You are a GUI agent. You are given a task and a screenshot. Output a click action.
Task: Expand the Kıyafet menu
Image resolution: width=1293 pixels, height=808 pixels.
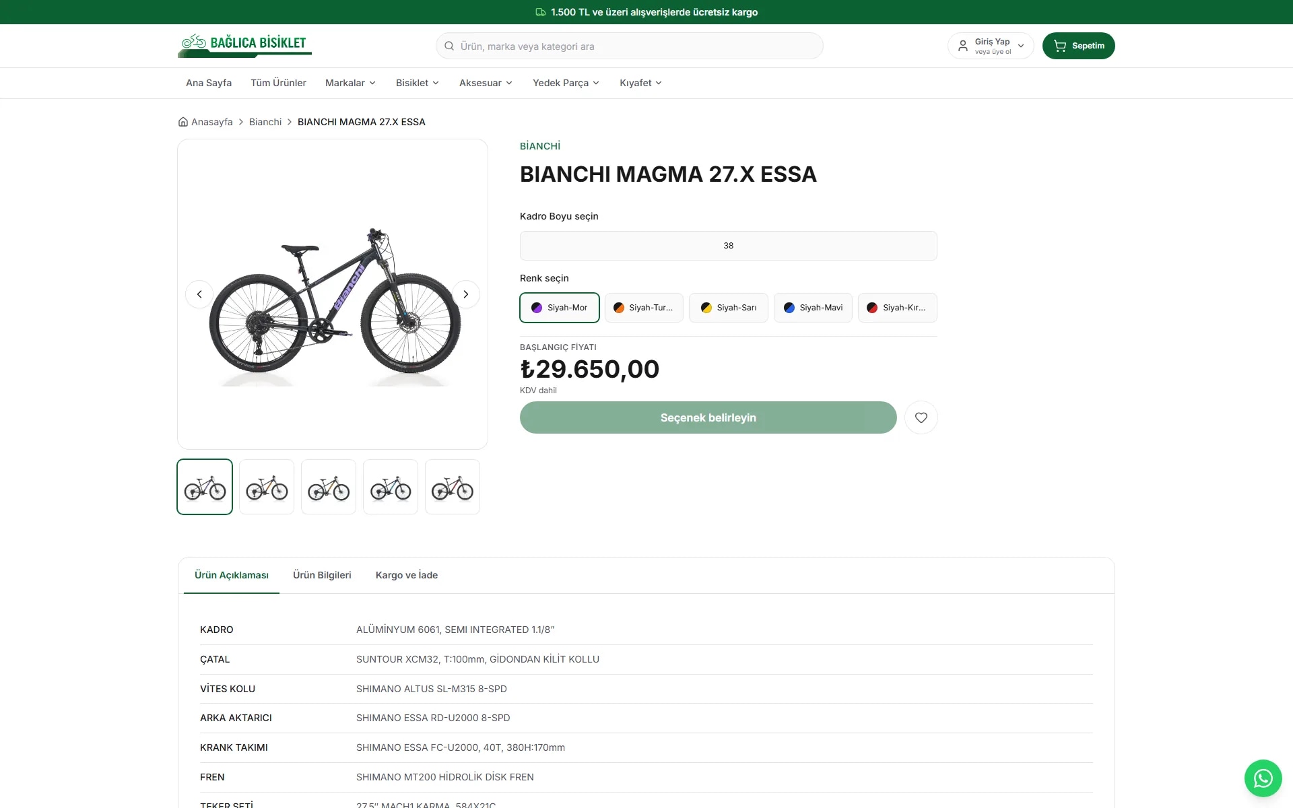pos(640,83)
